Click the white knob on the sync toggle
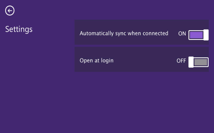Viewport: 214px width, 133px height. (x=206, y=35)
